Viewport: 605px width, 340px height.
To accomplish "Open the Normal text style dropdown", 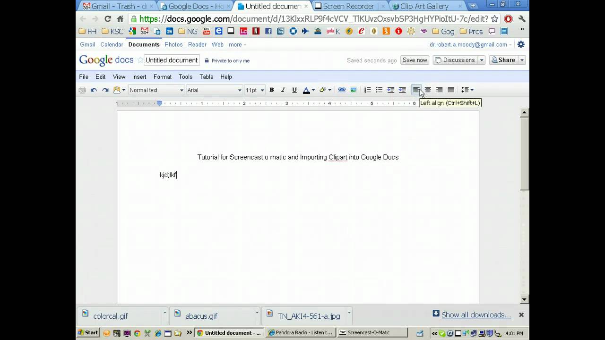I will pos(156,90).
